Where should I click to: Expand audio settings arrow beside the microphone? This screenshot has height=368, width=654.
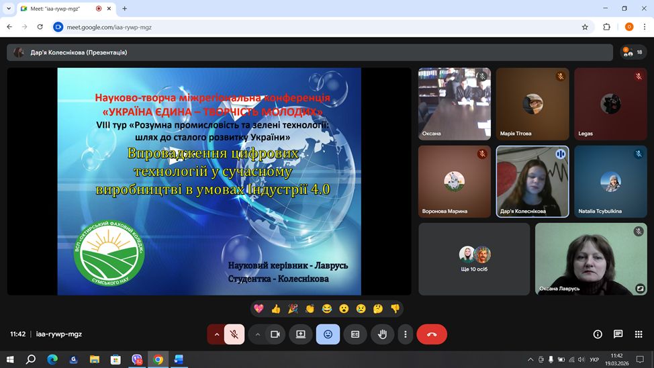[x=217, y=334]
